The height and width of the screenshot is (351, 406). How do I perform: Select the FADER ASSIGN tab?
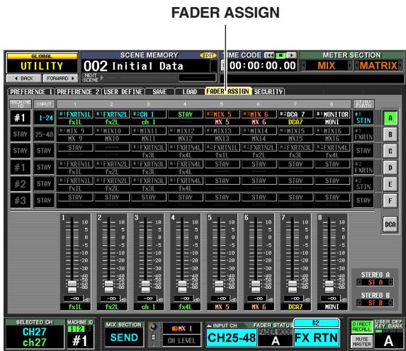coord(228,91)
